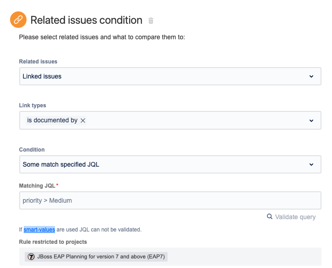Image resolution: width=332 pixels, height=268 pixels.
Task: Click the "Condition" field label
Action: tap(32, 150)
